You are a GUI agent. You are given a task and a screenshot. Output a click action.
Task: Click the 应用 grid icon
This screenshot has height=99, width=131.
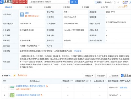click(96, 2)
